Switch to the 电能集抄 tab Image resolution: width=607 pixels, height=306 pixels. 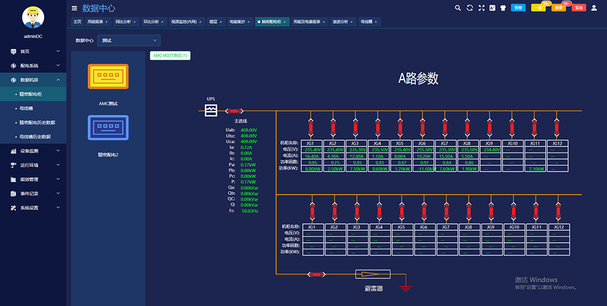237,21
